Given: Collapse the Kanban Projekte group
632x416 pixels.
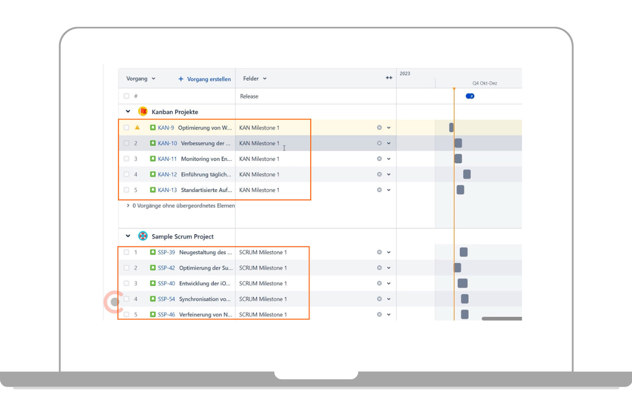Looking at the screenshot, I should [x=128, y=112].
